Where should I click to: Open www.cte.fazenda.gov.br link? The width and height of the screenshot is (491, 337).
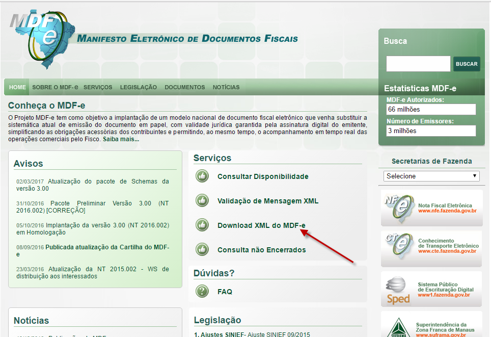447,251
